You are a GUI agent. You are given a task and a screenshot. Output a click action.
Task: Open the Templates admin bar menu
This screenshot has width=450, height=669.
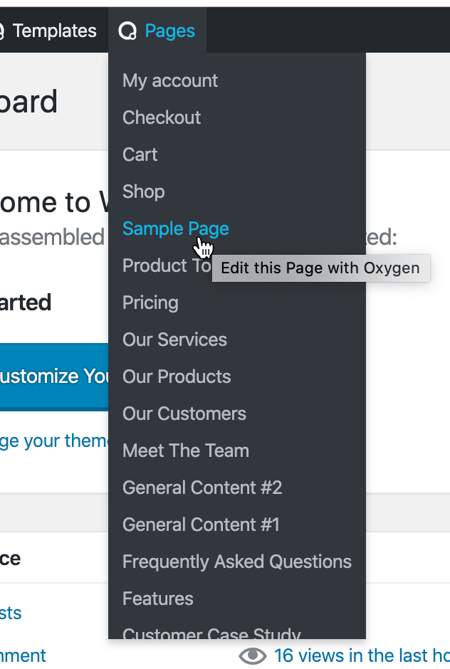[x=53, y=31]
